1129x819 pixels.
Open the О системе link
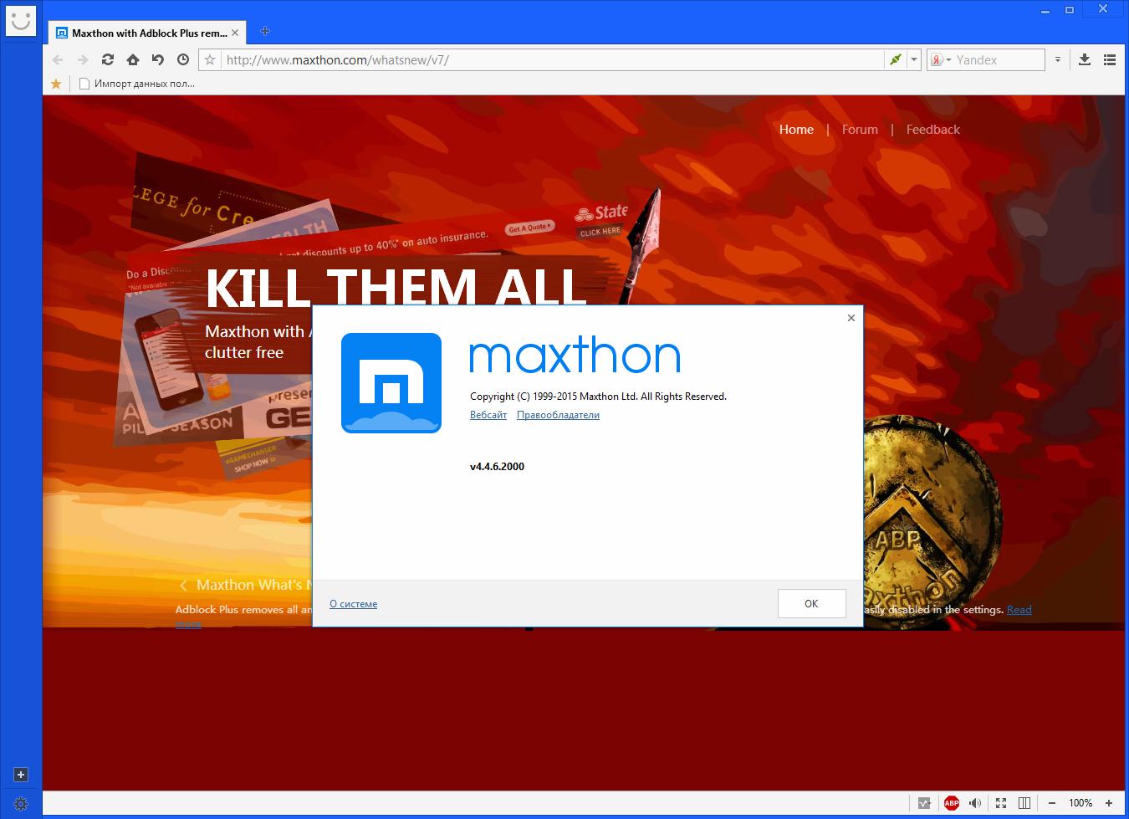pyautogui.click(x=354, y=604)
